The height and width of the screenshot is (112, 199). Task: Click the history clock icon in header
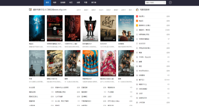point(170,2)
